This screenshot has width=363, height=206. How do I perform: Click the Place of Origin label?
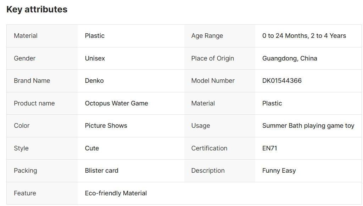point(212,58)
